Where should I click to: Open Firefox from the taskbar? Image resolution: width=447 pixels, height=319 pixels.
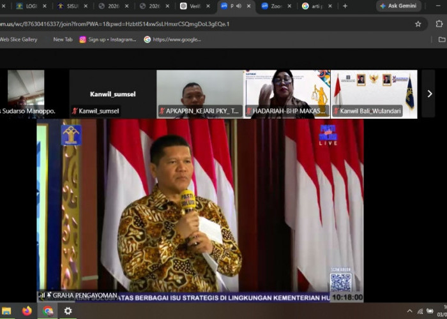point(27,311)
